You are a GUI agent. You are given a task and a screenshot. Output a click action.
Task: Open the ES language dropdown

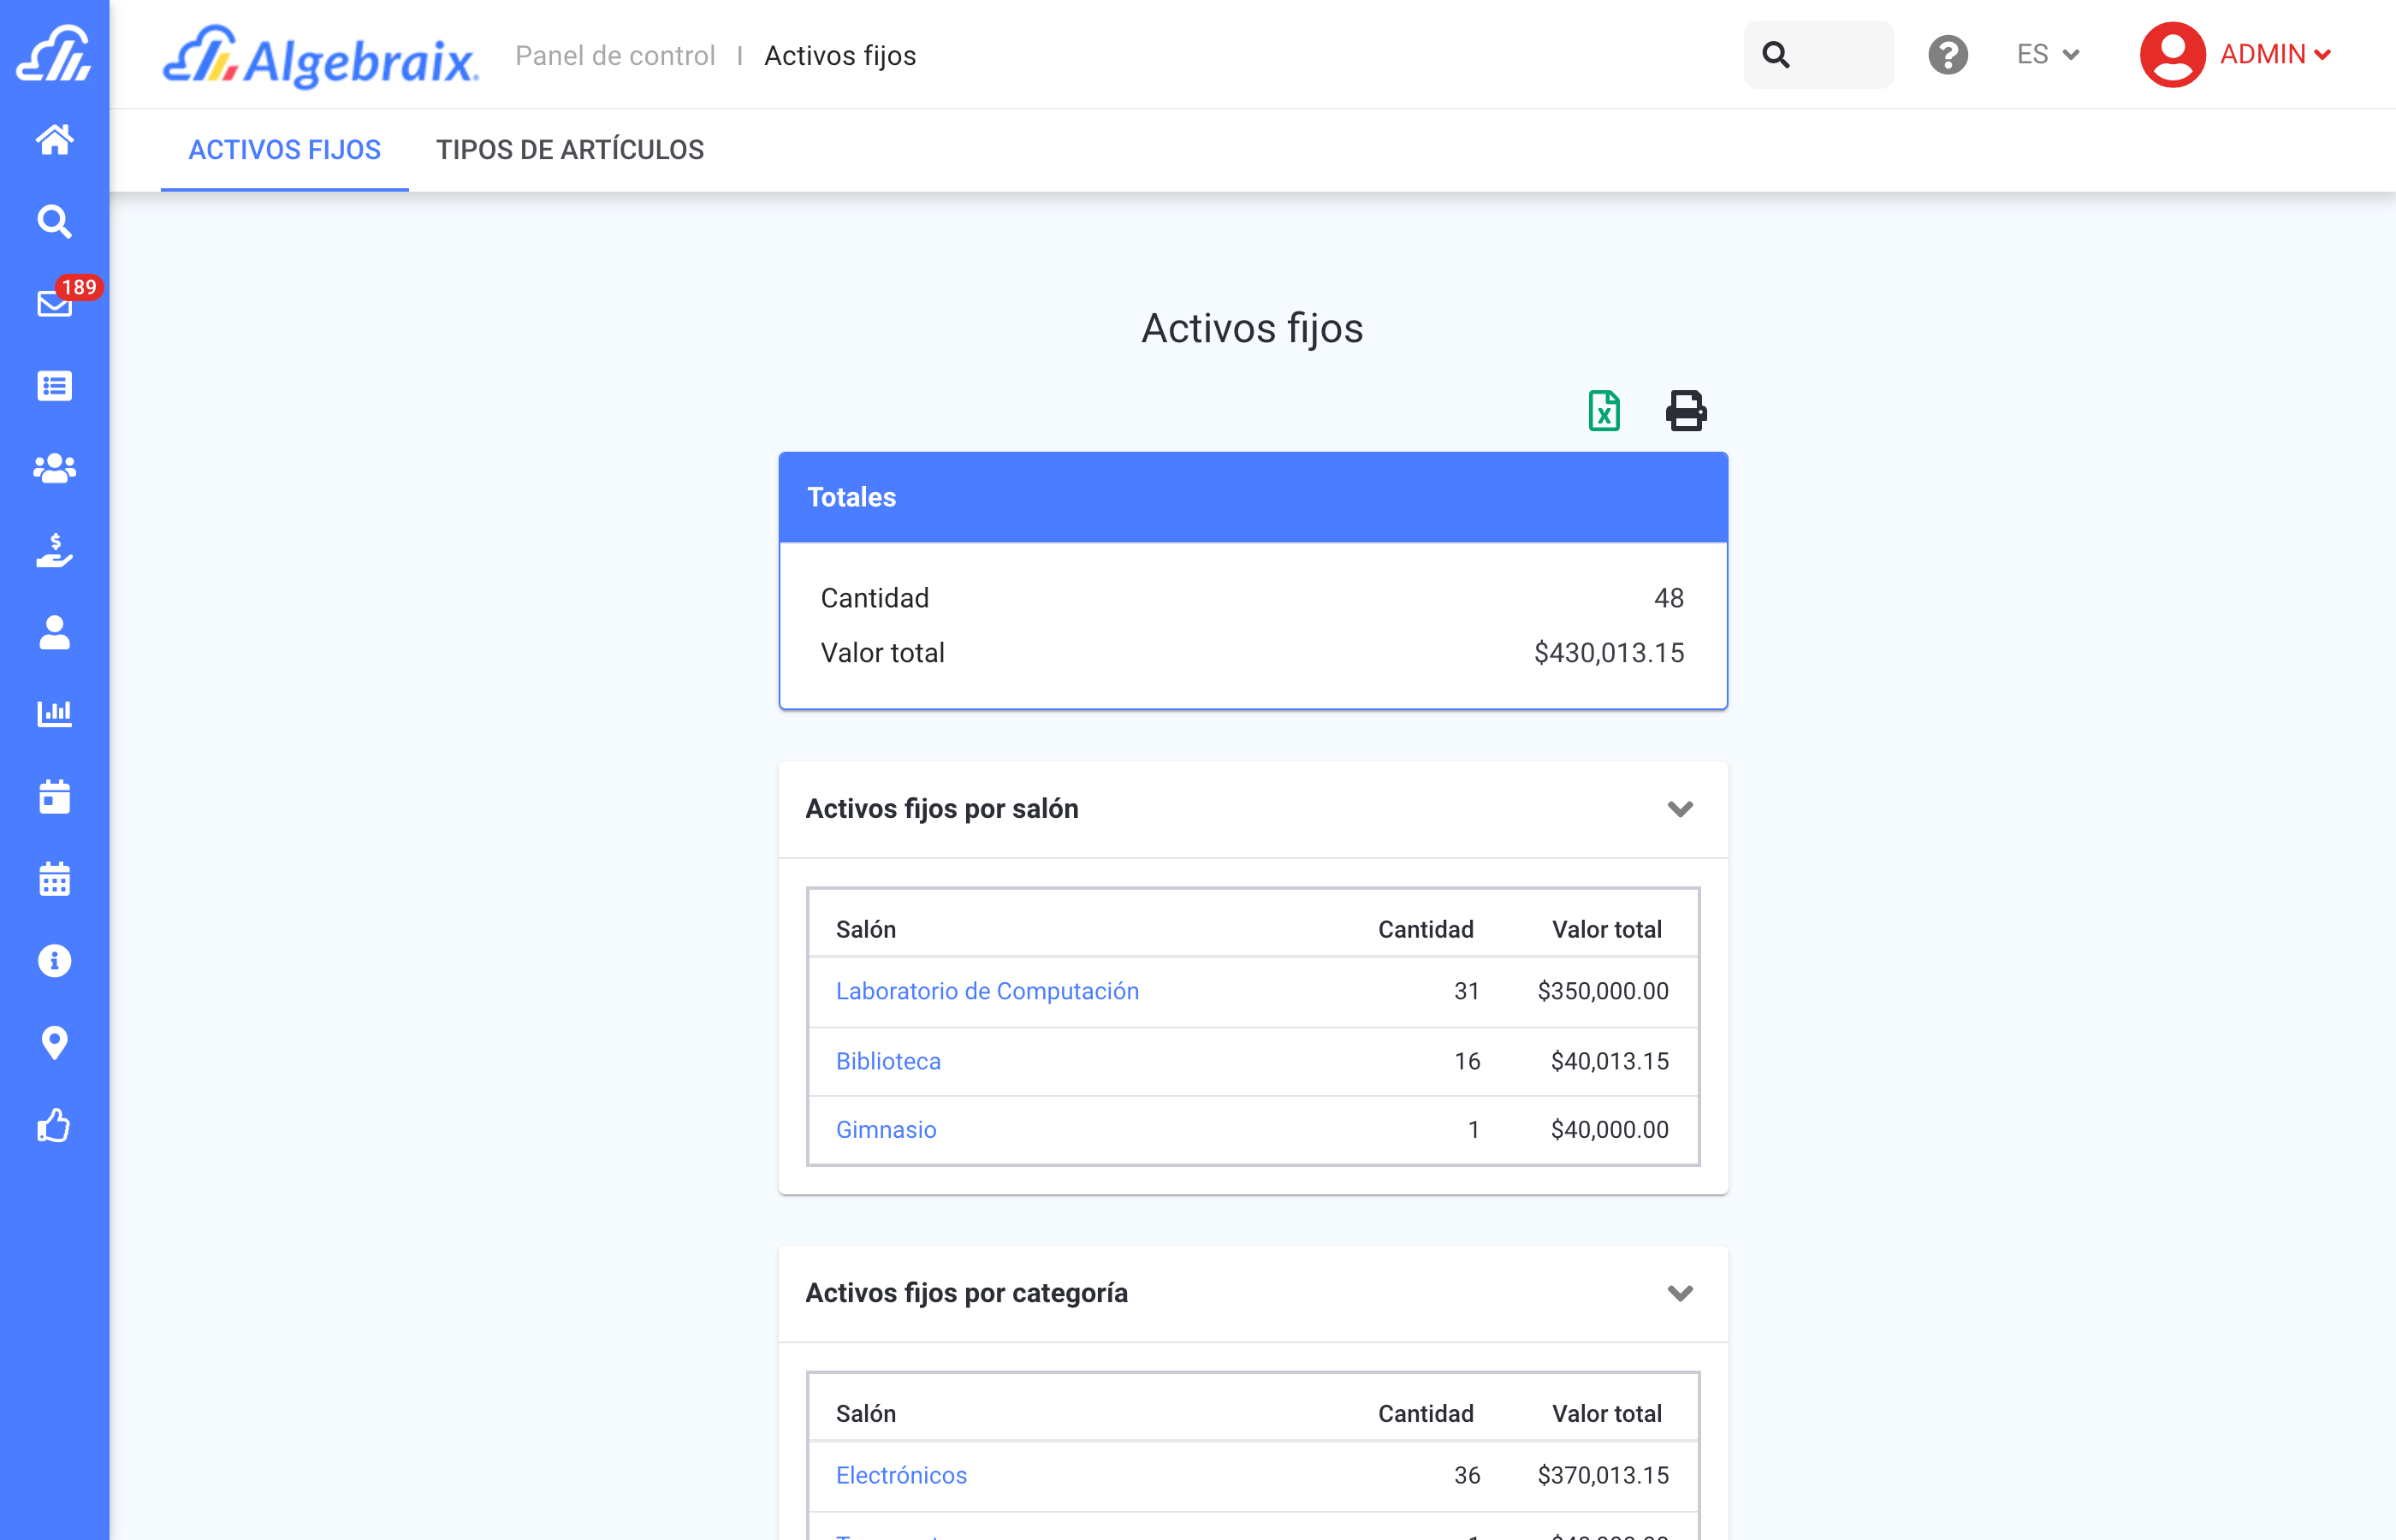tap(2047, 55)
